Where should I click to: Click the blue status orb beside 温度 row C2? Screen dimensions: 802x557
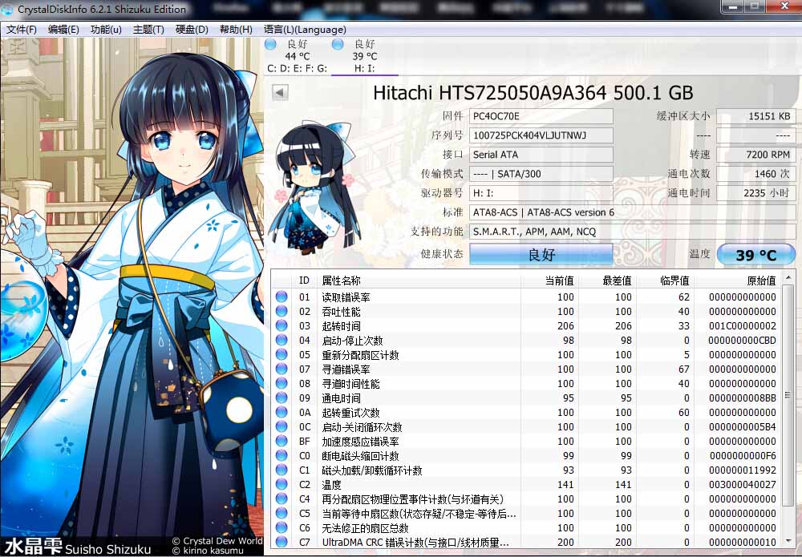(282, 485)
